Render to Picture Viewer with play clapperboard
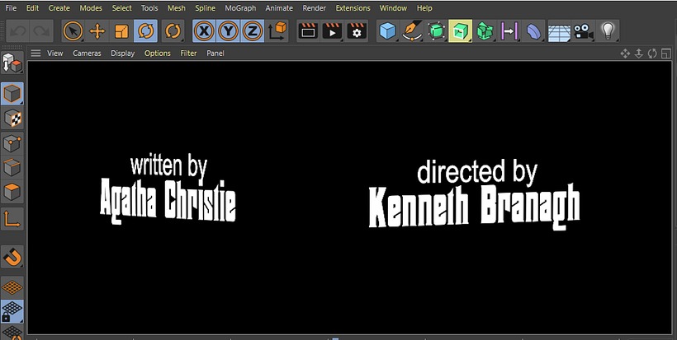The height and width of the screenshot is (340, 677). point(333,31)
